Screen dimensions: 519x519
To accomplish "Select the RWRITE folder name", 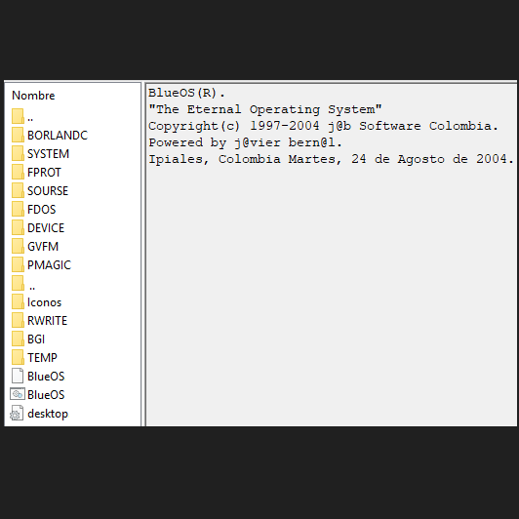I will pyautogui.click(x=48, y=321).
